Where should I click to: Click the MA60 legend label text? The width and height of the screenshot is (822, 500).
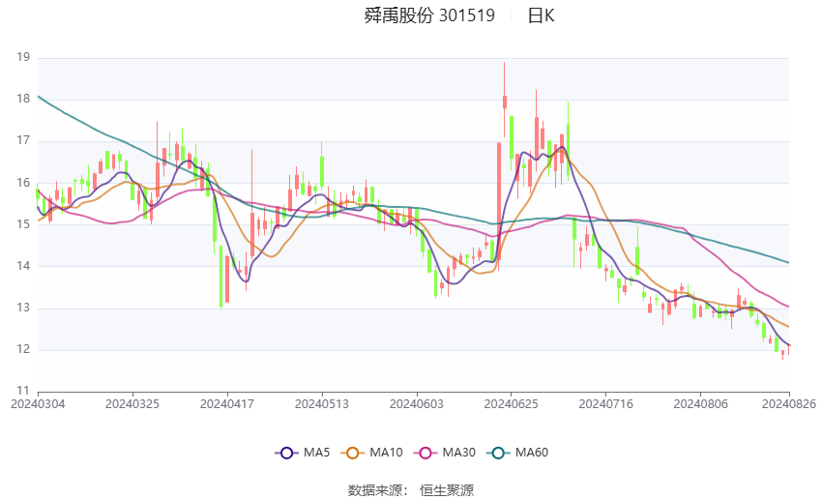pyautogui.click(x=532, y=453)
